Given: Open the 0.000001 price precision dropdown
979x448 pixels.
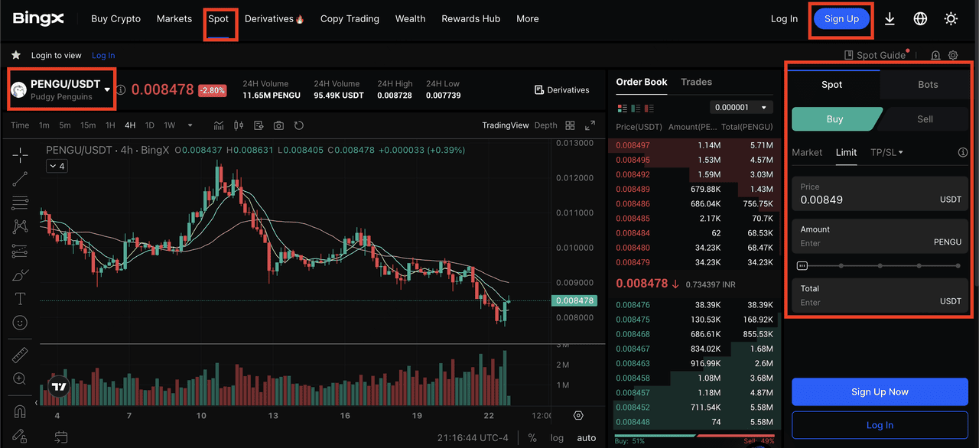Looking at the screenshot, I should 741,108.
